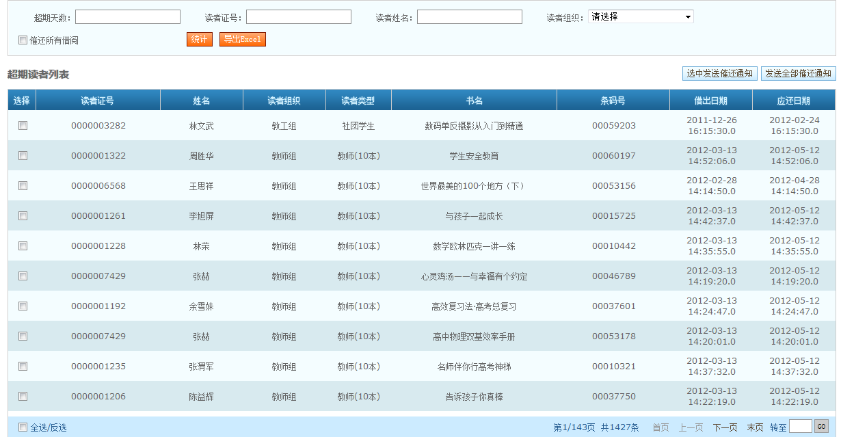This screenshot has width=841, height=437.
Task: Open barcode 00060197 link
Action: tap(613, 156)
